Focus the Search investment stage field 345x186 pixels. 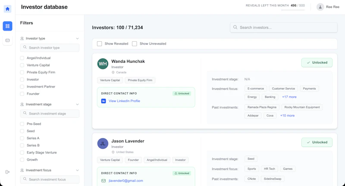pos(50,113)
